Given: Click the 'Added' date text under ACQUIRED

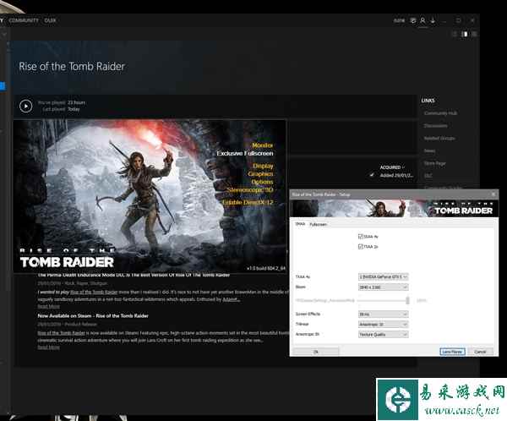Looking at the screenshot, I should click(396, 175).
